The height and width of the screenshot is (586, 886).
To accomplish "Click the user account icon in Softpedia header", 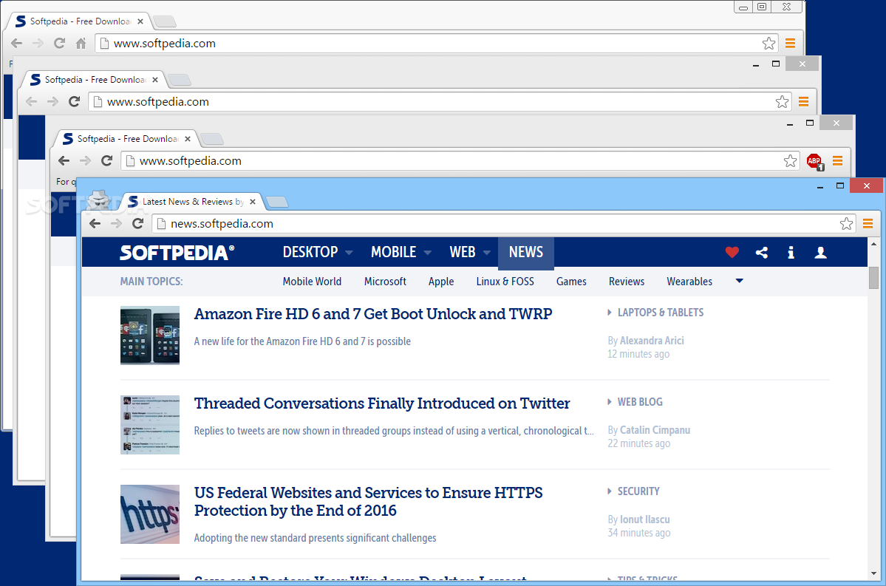I will pos(820,253).
